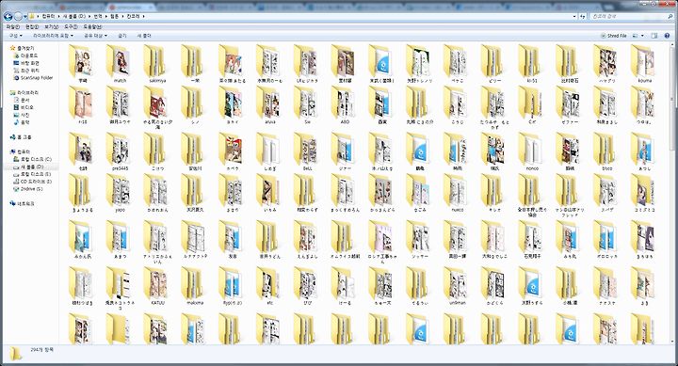Select the nueco folder icon
Image resolution: width=678 pixels, height=366 pixels.
[x=457, y=190]
